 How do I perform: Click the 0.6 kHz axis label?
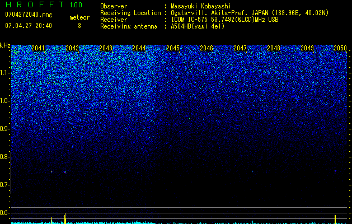pos(4,213)
